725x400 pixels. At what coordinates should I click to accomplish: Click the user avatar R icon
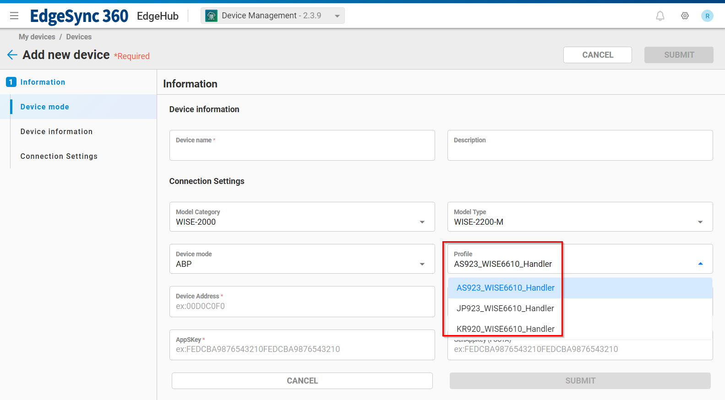[x=707, y=16]
